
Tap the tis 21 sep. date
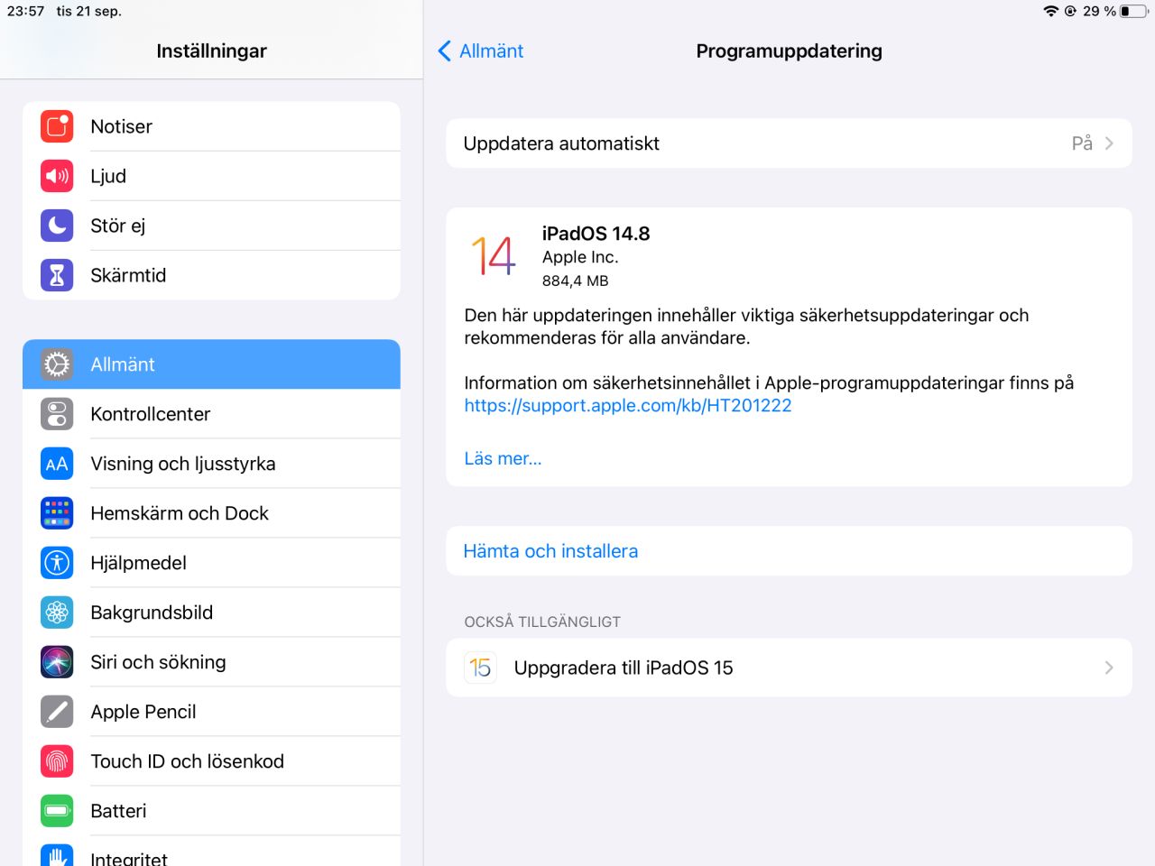88,11
